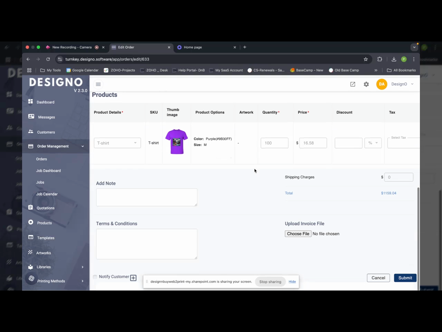Open the browser extensions puzzle icon

[379, 59]
